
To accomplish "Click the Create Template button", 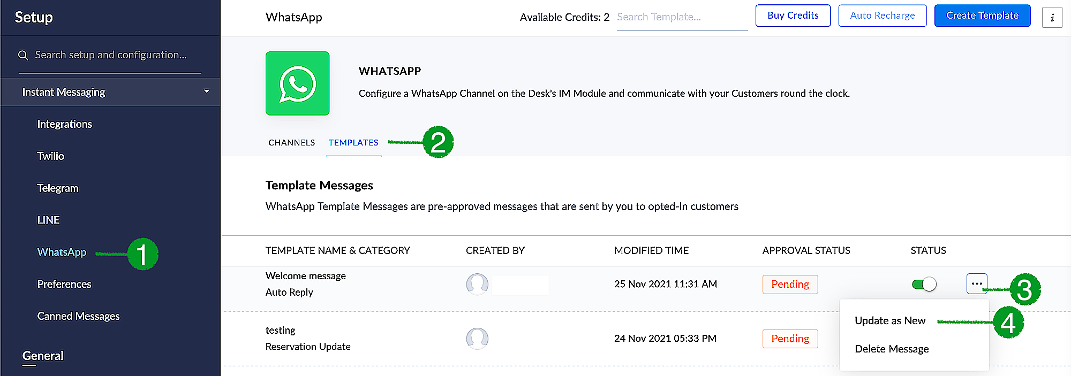I will pos(982,16).
